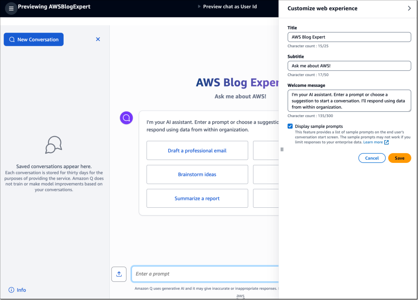Select the Draft a professional email prompt
This screenshot has height=300, width=418.
point(197,150)
